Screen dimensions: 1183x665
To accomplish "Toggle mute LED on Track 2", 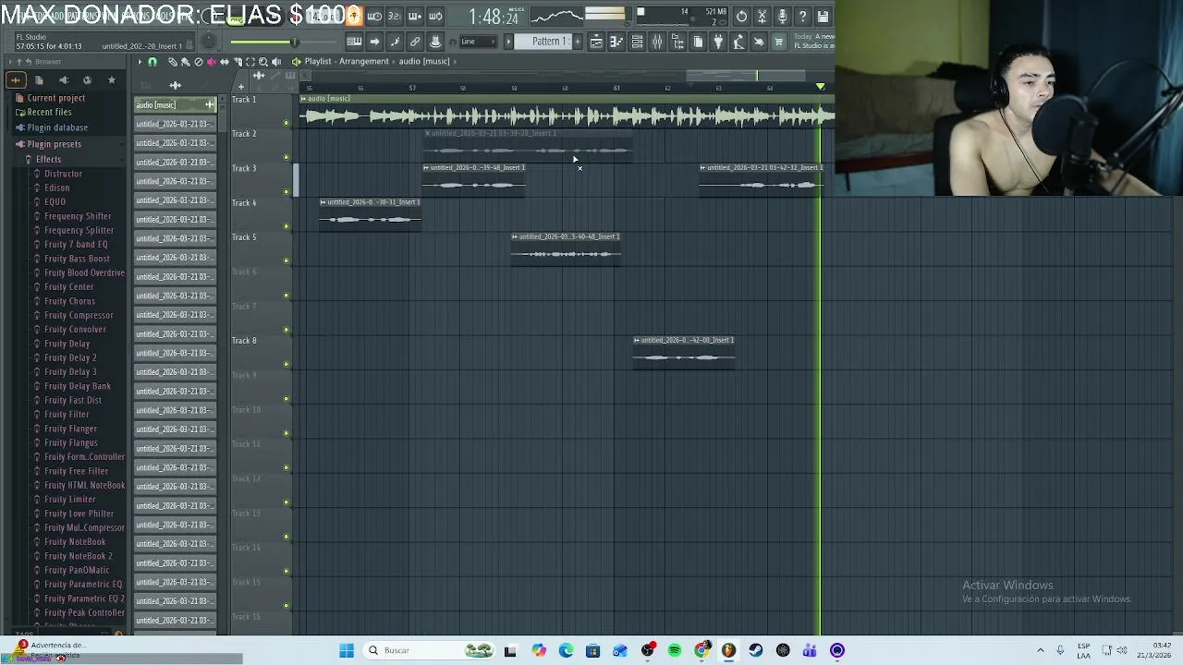I will click(287, 157).
